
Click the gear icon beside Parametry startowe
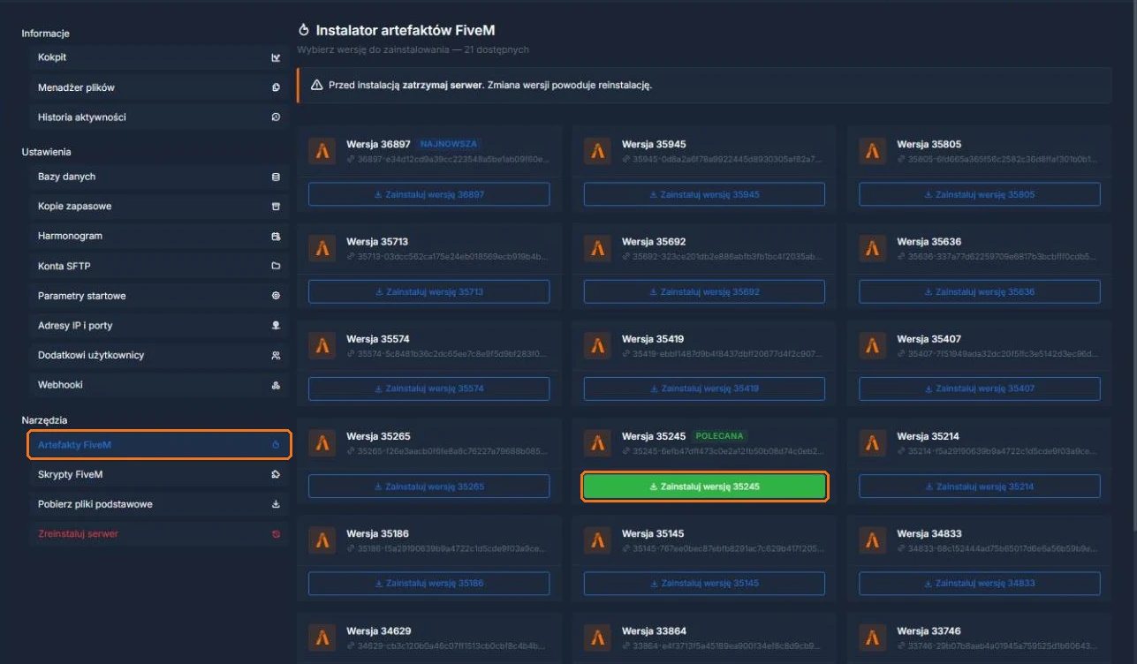point(276,296)
